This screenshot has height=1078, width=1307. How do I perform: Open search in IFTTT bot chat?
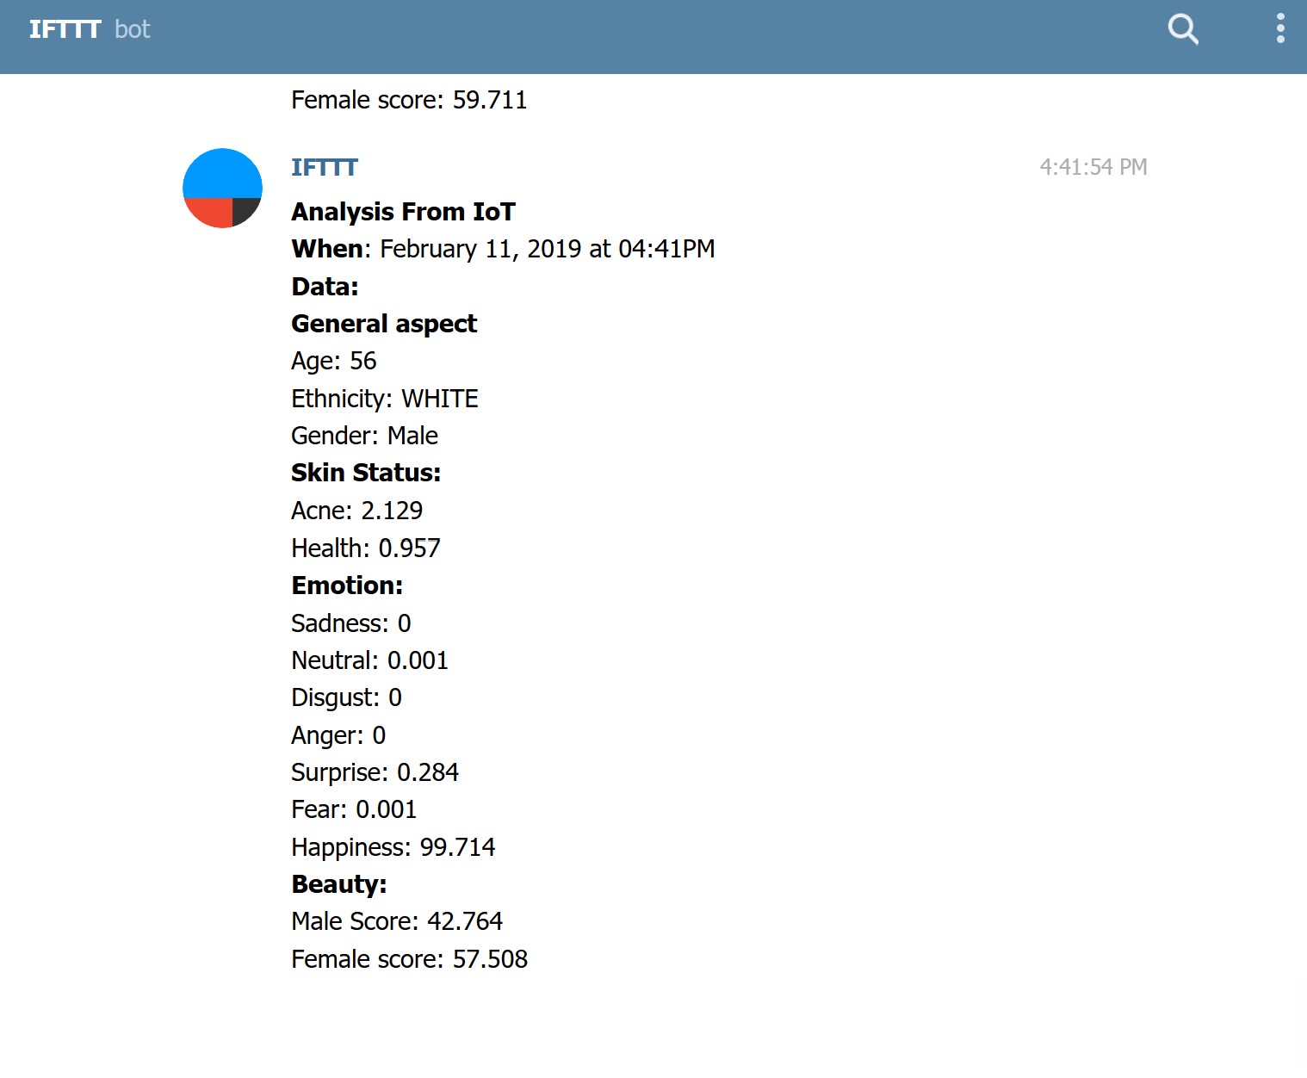(1183, 29)
